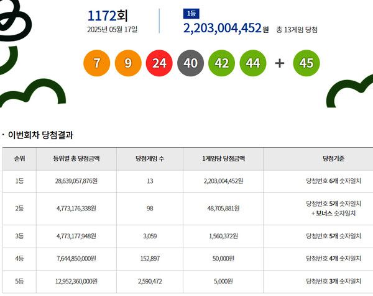The image size is (373, 296).
Task: Click the draw date 2025년 05월 17일
Action: pos(113,29)
